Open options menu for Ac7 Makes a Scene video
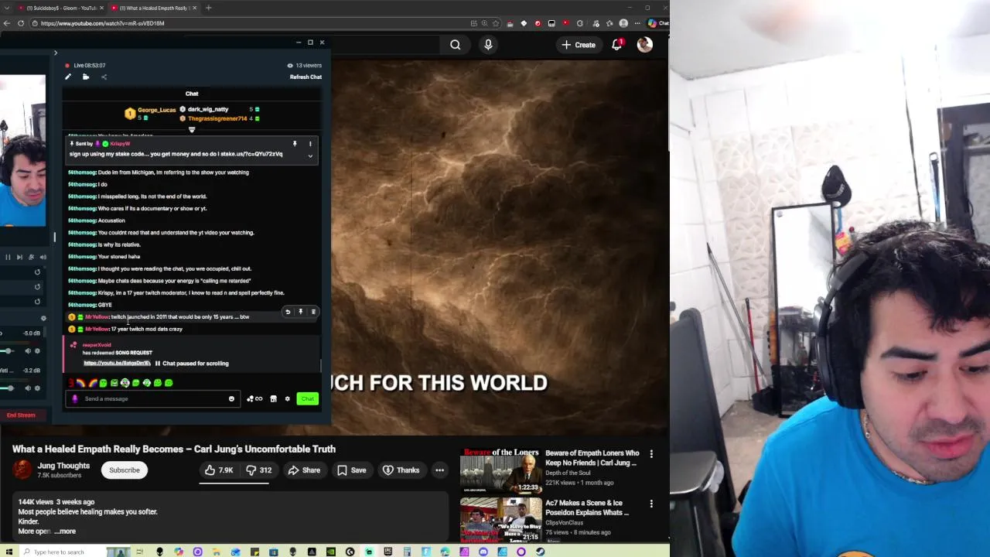The image size is (990, 557). [x=651, y=504]
